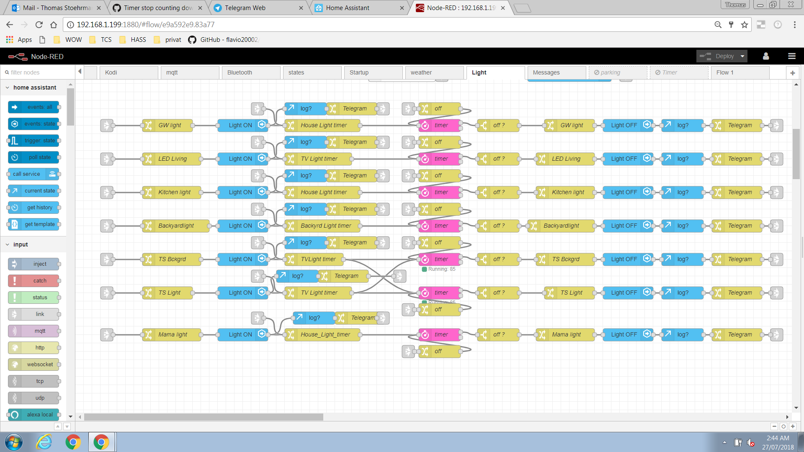Viewport: 804px width, 452px height.
Task: Select the 'Backyrd Light timer' change node
Action: [x=322, y=226]
